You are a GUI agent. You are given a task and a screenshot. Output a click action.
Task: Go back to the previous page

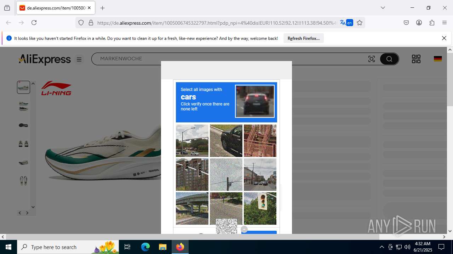(x=8, y=23)
